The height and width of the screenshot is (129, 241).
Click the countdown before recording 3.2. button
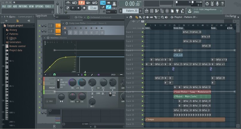(x=82, y=3)
